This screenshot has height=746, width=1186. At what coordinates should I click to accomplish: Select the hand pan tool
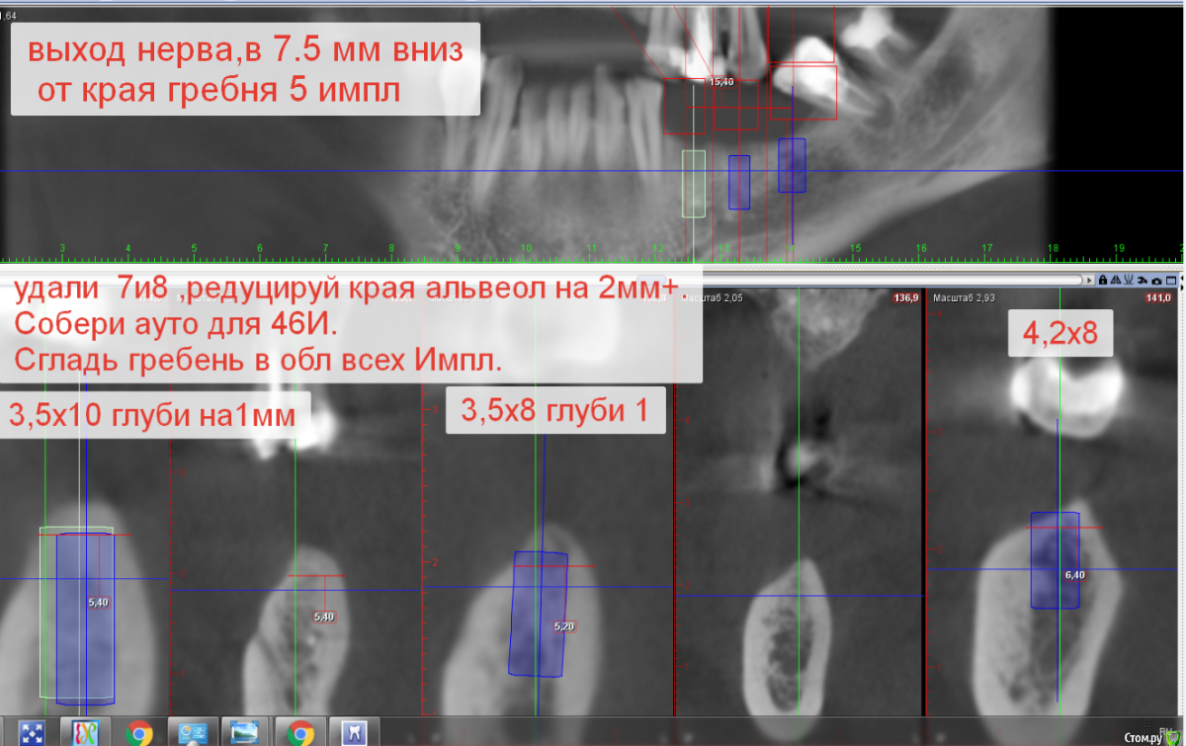(1143, 281)
